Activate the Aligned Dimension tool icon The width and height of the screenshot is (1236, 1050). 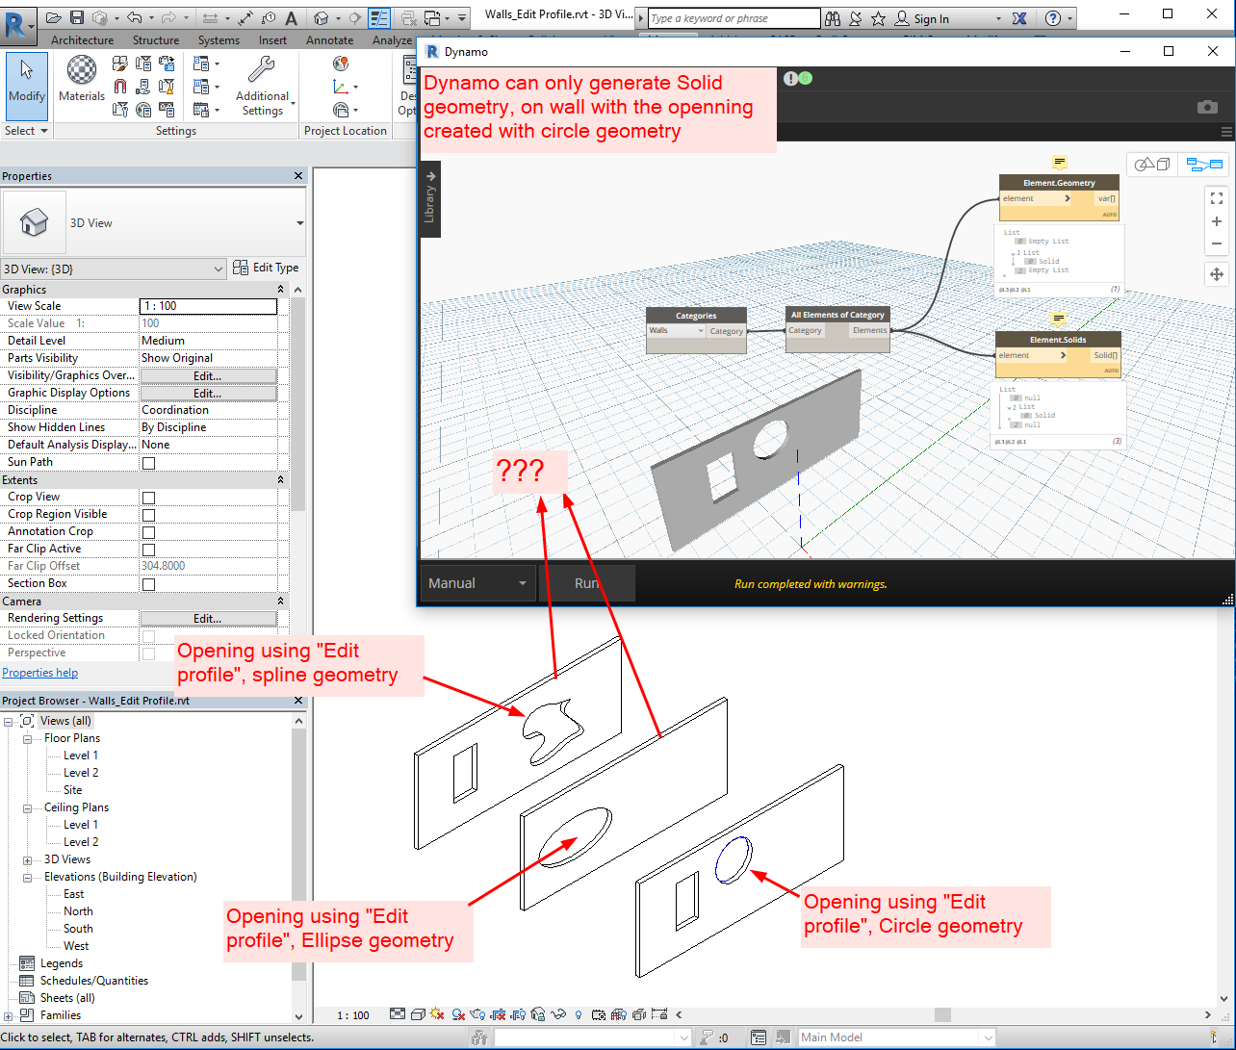[245, 18]
